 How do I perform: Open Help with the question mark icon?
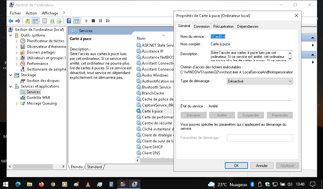[x=69, y=21]
